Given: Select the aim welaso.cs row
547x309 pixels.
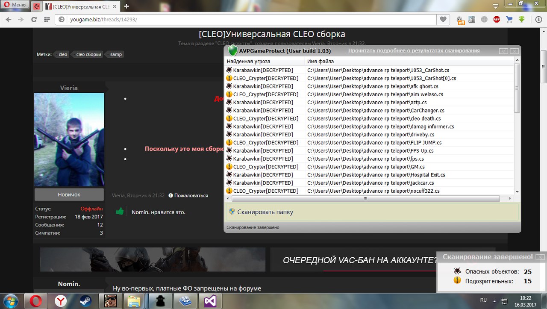Looking at the screenshot, I should coord(370,94).
